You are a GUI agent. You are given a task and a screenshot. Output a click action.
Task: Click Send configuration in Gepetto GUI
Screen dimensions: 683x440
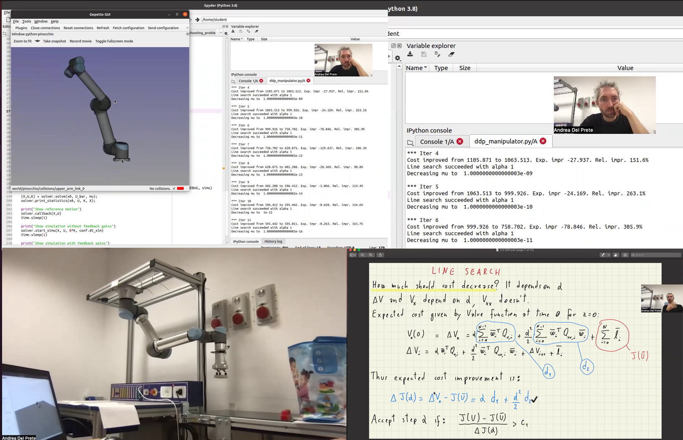(163, 28)
